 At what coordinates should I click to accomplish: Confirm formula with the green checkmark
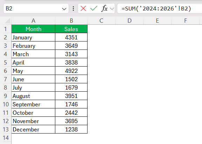point(94,8)
